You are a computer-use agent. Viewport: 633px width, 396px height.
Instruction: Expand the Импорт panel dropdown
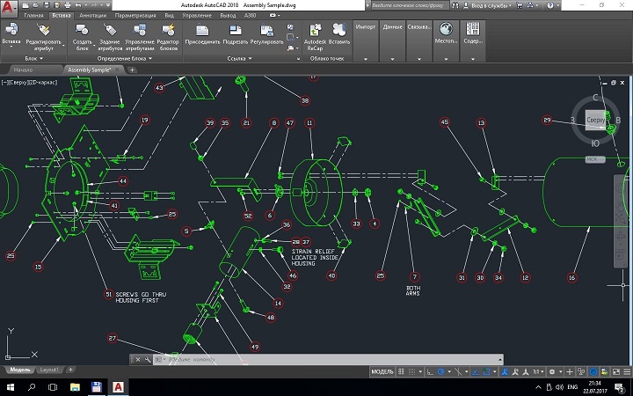coord(367,59)
